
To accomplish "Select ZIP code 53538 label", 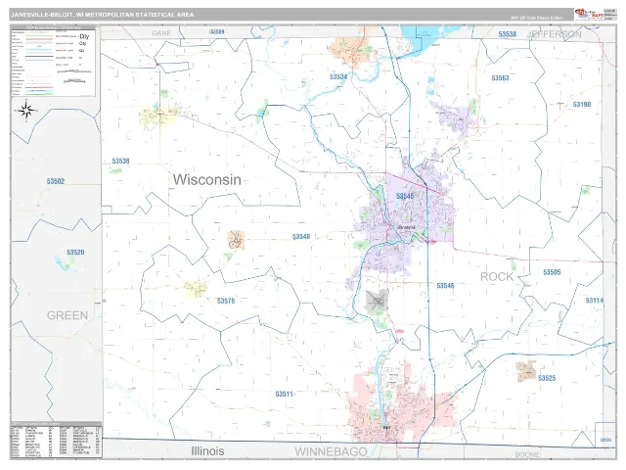I will click(x=507, y=34).
